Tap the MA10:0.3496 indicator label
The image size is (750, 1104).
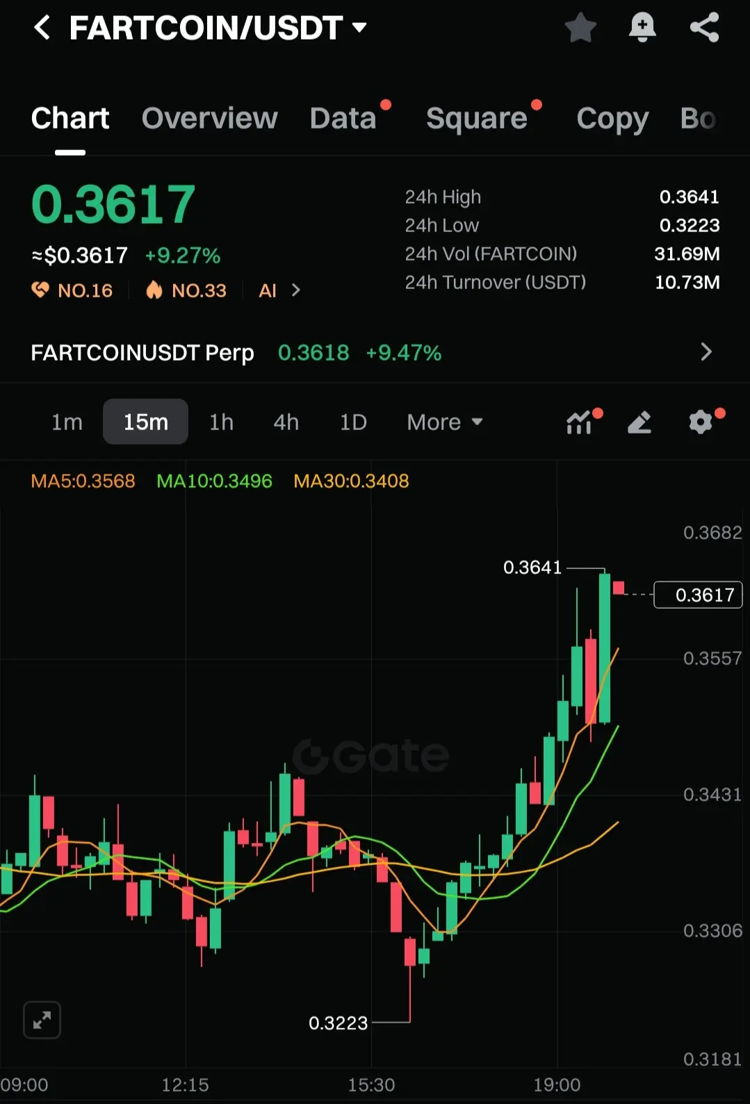[x=214, y=481]
